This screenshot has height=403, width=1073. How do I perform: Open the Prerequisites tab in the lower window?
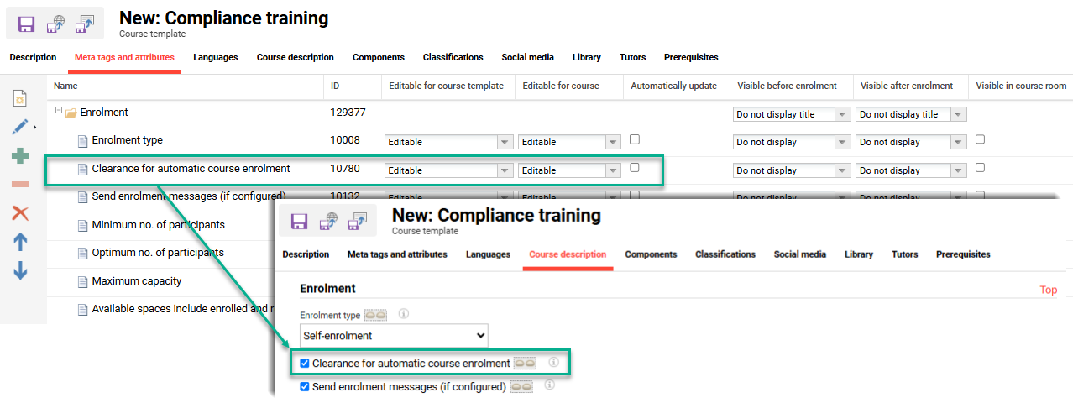(963, 254)
